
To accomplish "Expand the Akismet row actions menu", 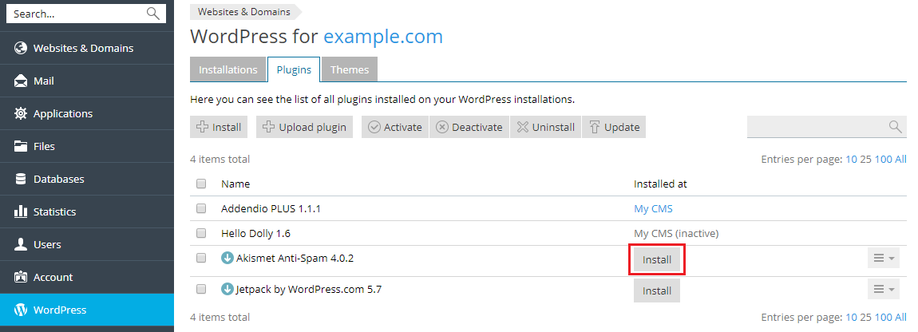I will click(x=883, y=258).
